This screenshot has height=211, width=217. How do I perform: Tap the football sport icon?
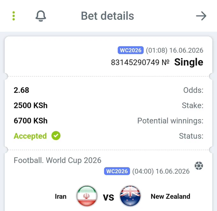199,166
